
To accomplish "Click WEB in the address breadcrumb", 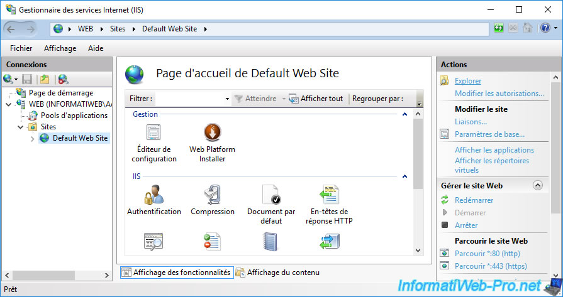I will 86,29.
